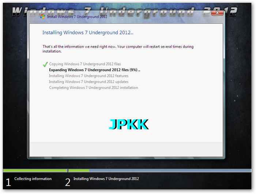Close the Install Windows 7 Underground dialog
Viewport: 256px width, 194px height.
[217, 13]
